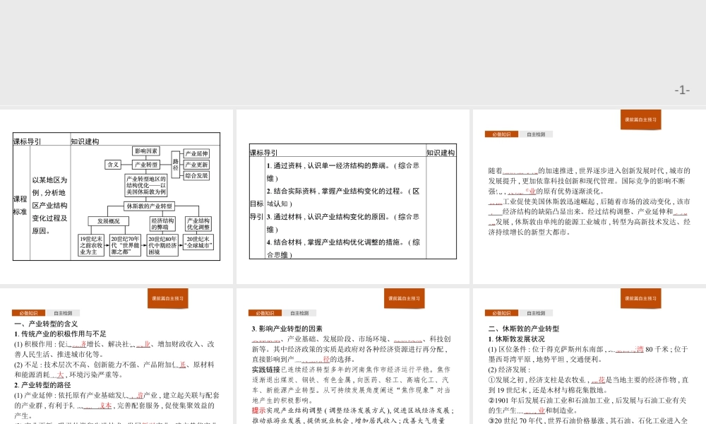The height and width of the screenshot is (424, 706).
Task: Click the 产业延伸 box in the diagram
Action: tap(197, 154)
